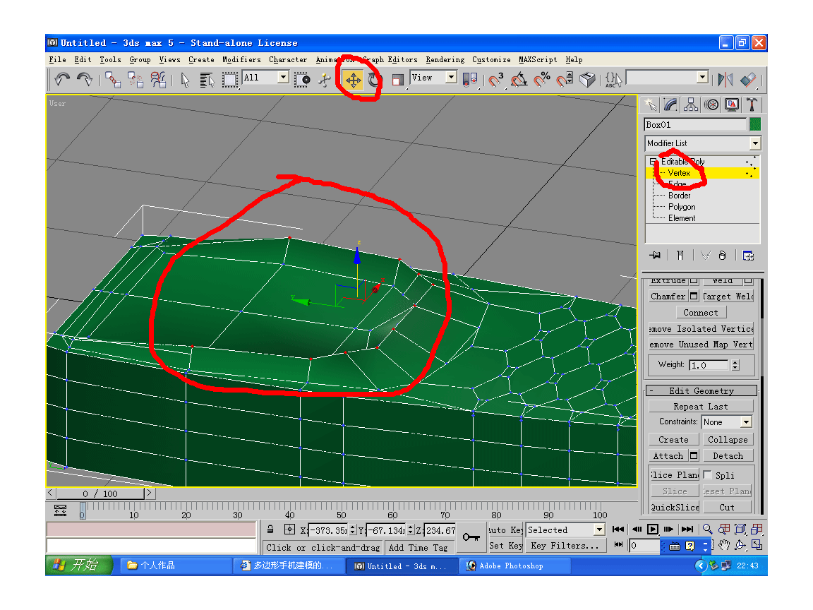Screen dimensions: 813x610
Task: Open the selection filter All dropdown
Action: [x=283, y=77]
